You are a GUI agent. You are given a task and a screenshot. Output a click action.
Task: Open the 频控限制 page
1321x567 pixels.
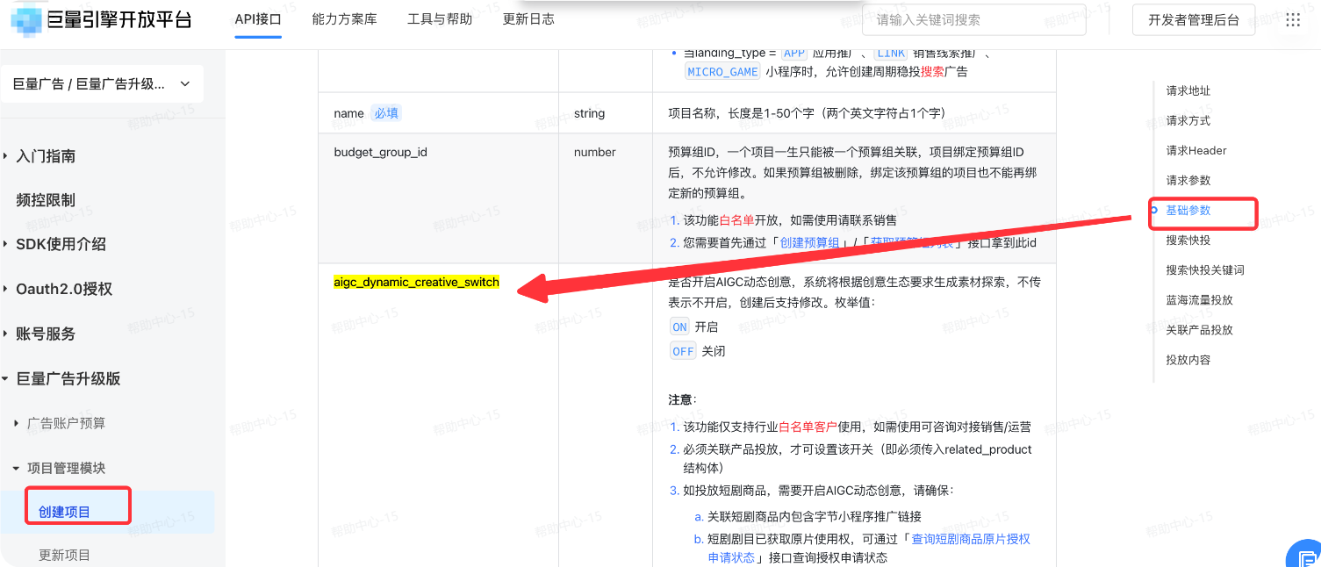click(46, 200)
